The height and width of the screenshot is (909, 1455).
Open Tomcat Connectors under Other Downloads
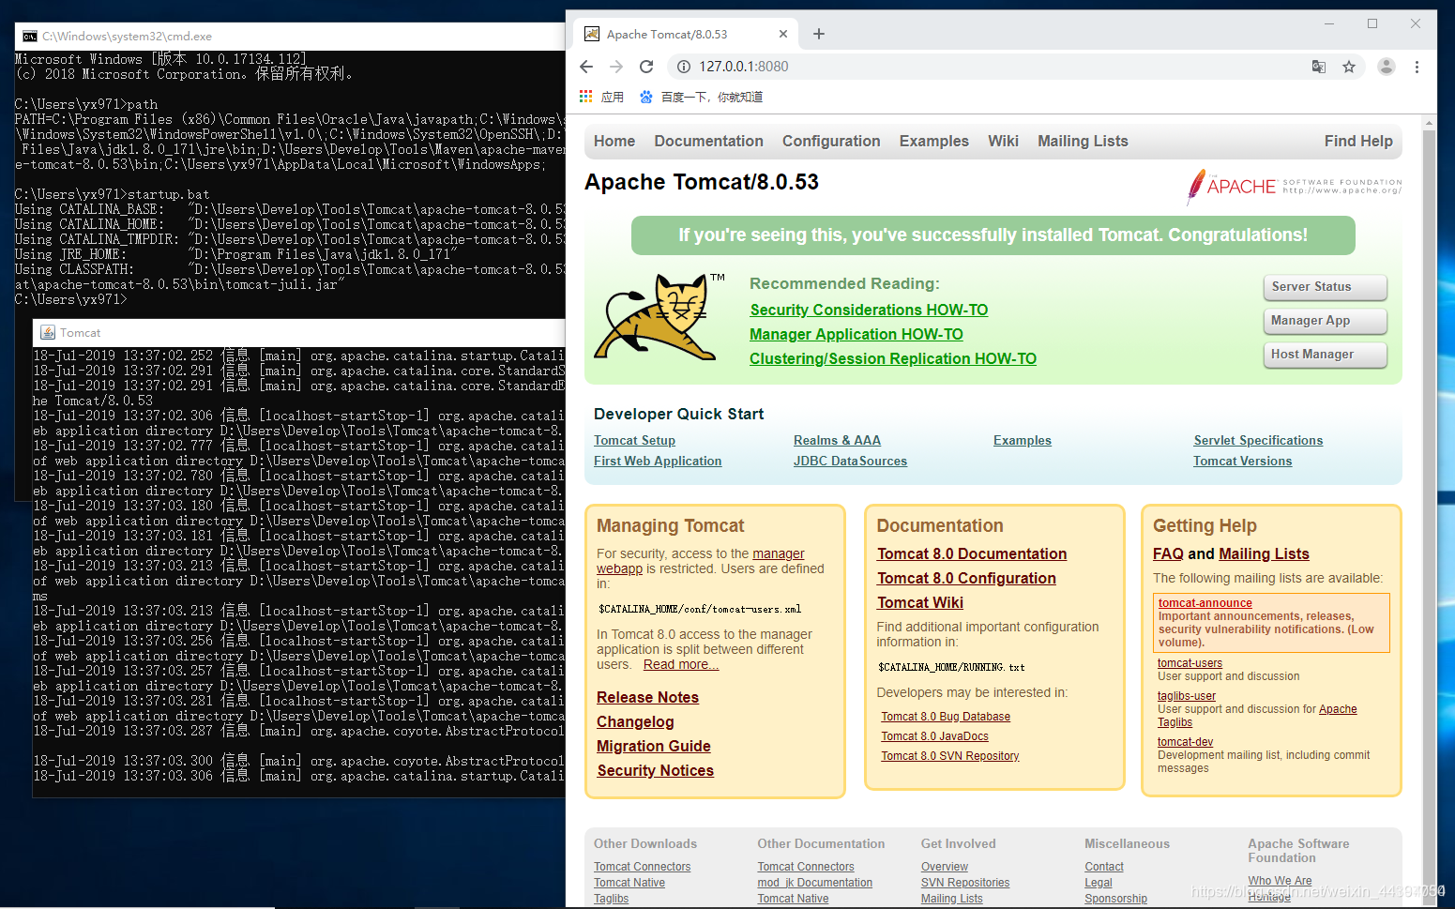click(642, 867)
